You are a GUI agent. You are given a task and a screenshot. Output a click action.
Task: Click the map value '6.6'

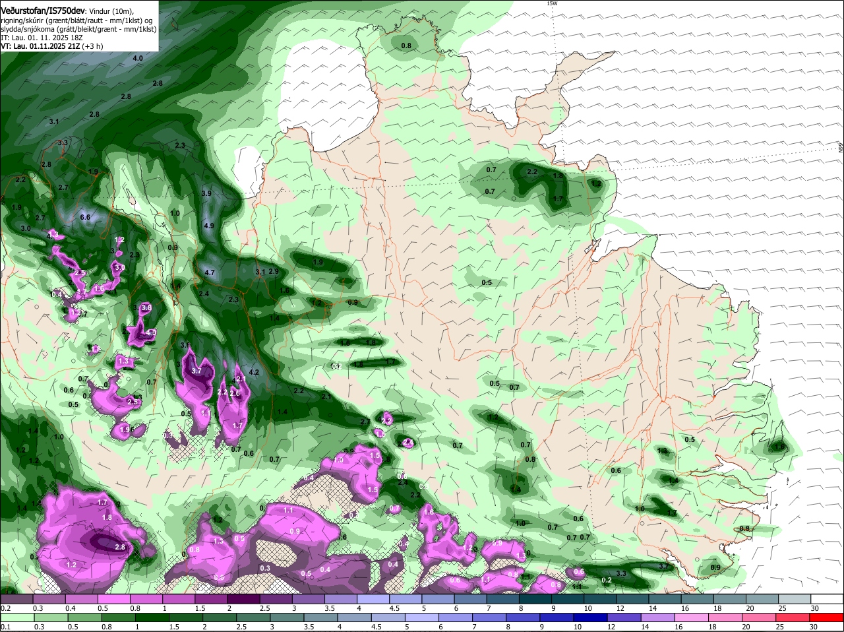coord(85,217)
